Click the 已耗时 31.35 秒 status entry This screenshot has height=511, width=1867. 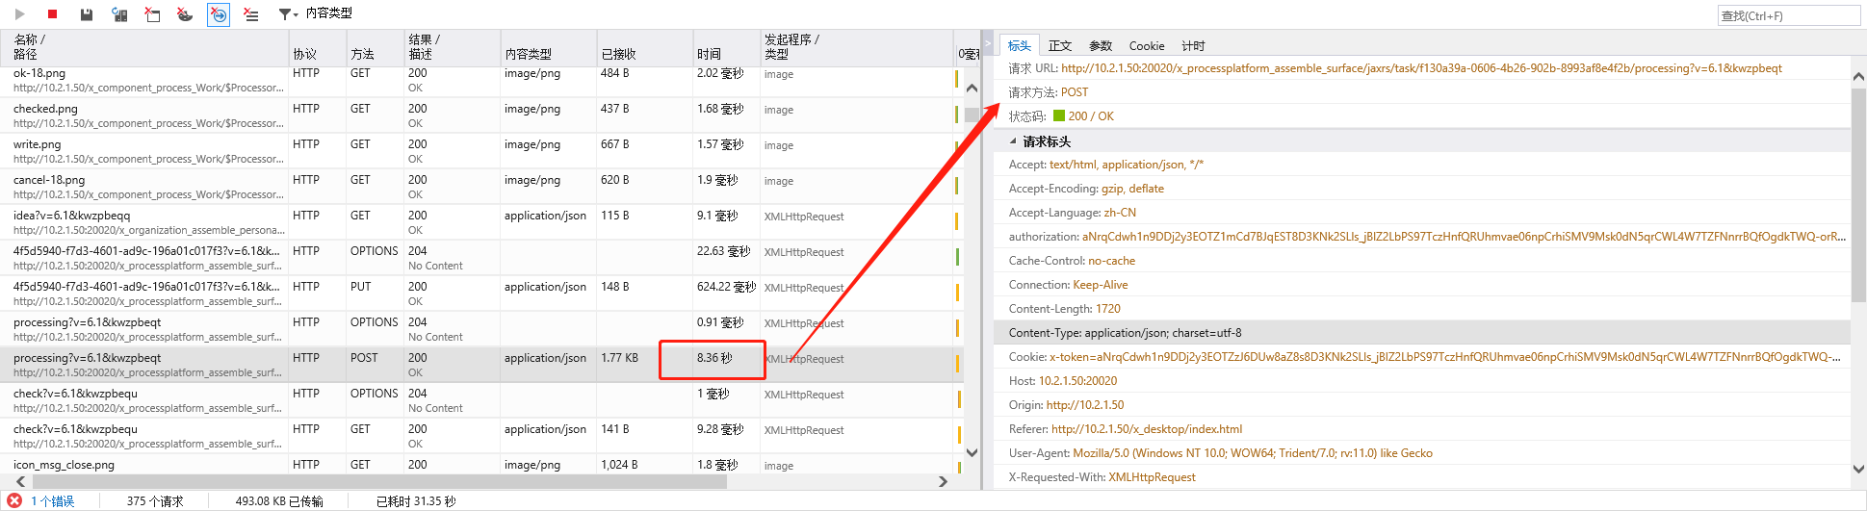(416, 501)
